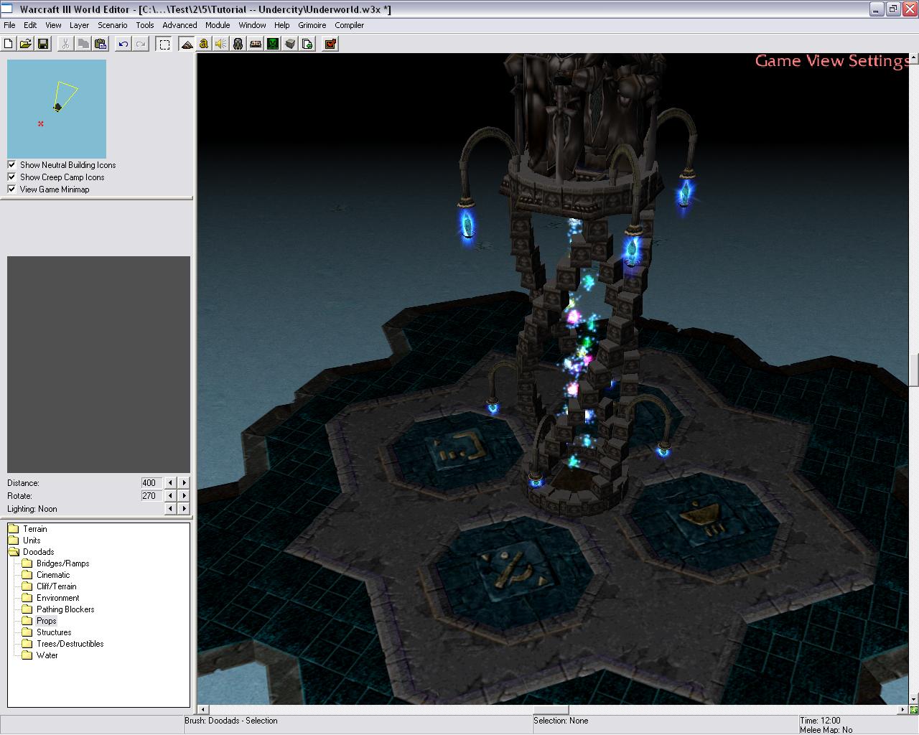The width and height of the screenshot is (919, 735).
Task: Open the AI Editor green face icon
Action: 273,44
